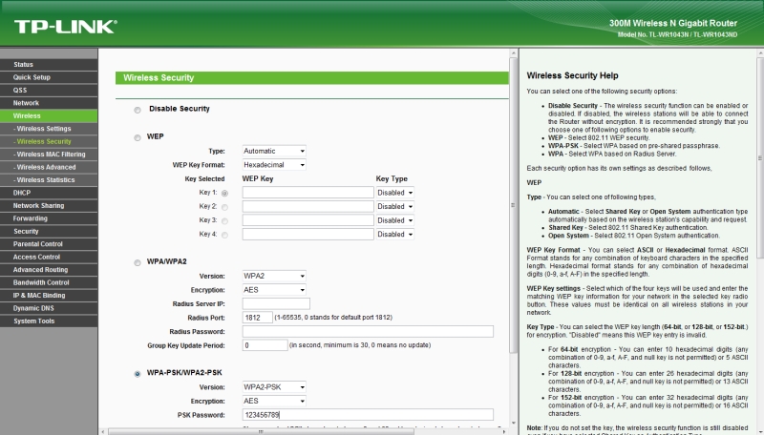Screen dimensions: 764x435
Task: Open the WEP Key Format dropdown
Action: pyautogui.click(x=274, y=164)
